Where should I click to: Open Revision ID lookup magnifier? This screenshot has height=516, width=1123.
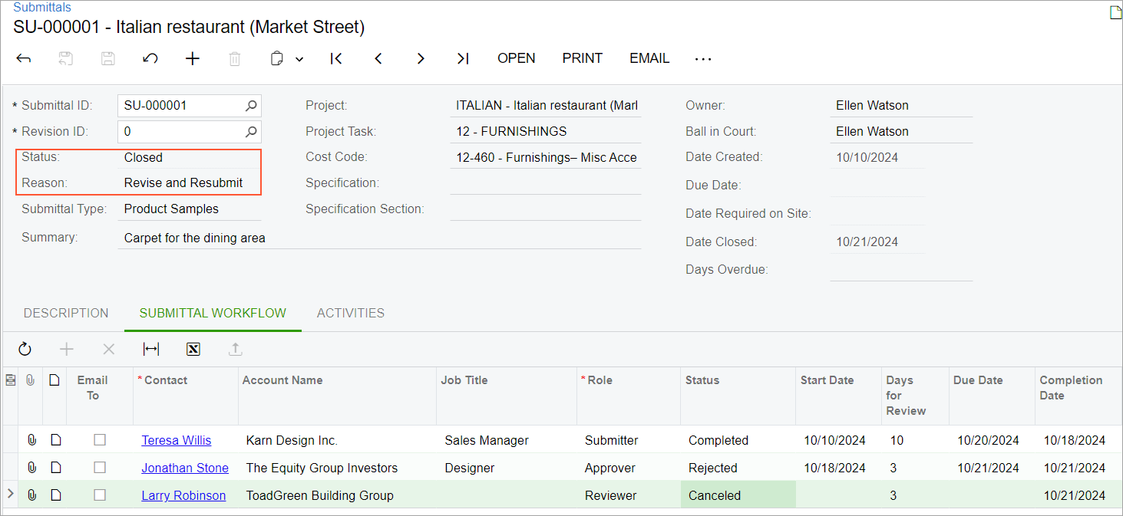pos(251,132)
